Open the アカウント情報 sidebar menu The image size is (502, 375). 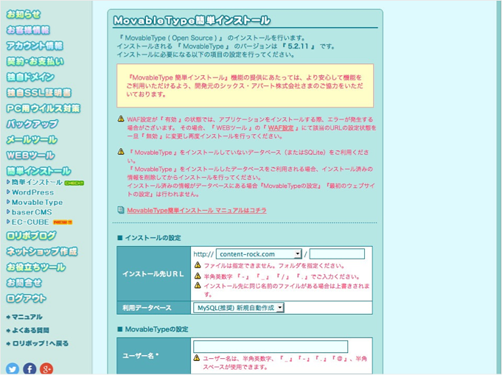(x=35, y=46)
